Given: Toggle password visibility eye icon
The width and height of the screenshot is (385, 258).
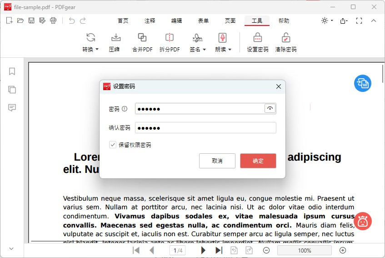Looking at the screenshot, I should pos(270,108).
